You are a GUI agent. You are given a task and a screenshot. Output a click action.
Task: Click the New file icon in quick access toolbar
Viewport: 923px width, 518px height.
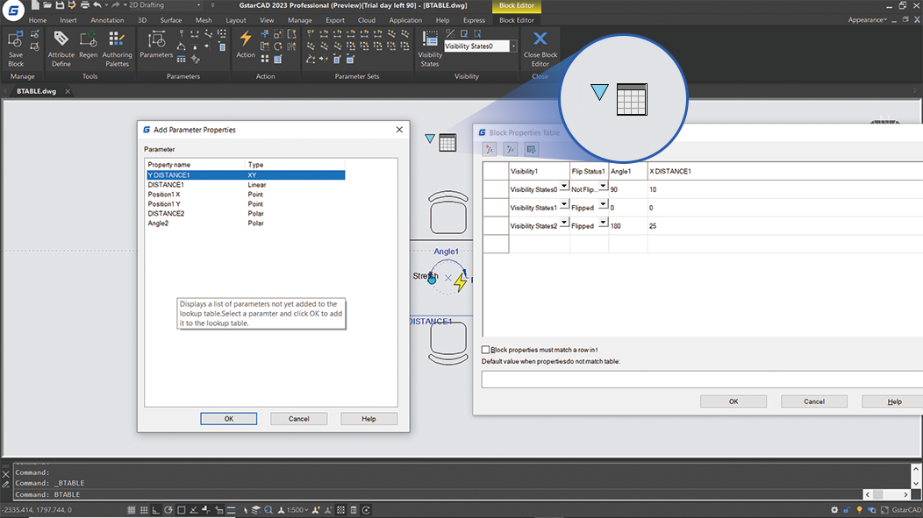(x=35, y=5)
